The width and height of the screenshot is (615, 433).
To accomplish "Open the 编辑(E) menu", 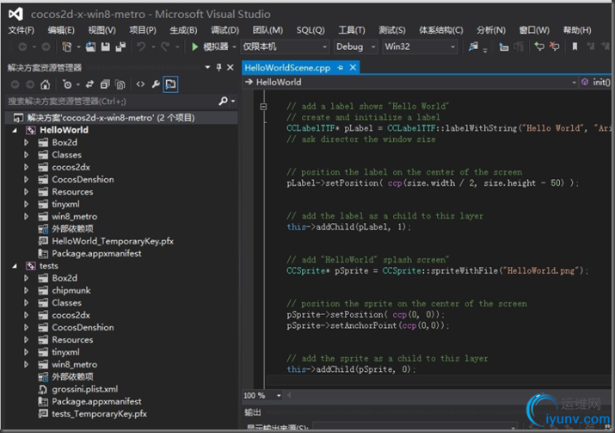I will pos(61,30).
